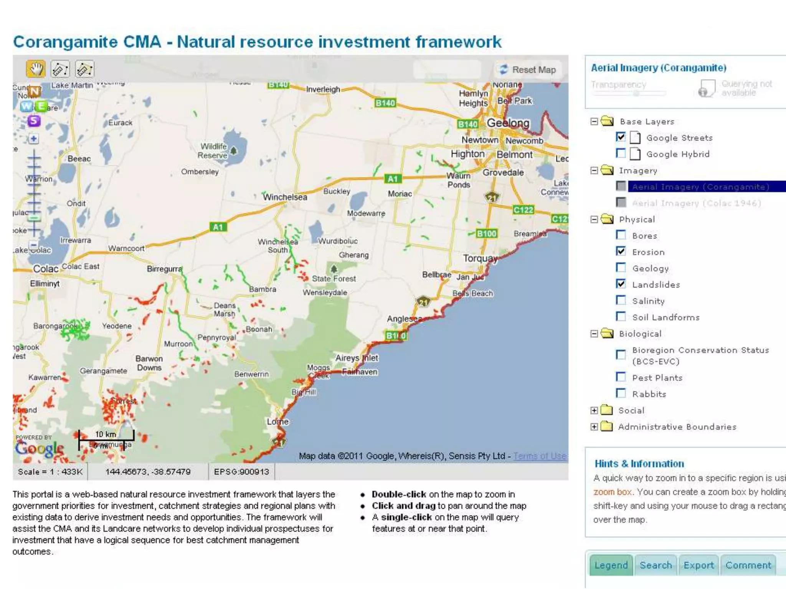Open the Export tab
This screenshot has height=589, width=786.
(x=698, y=565)
